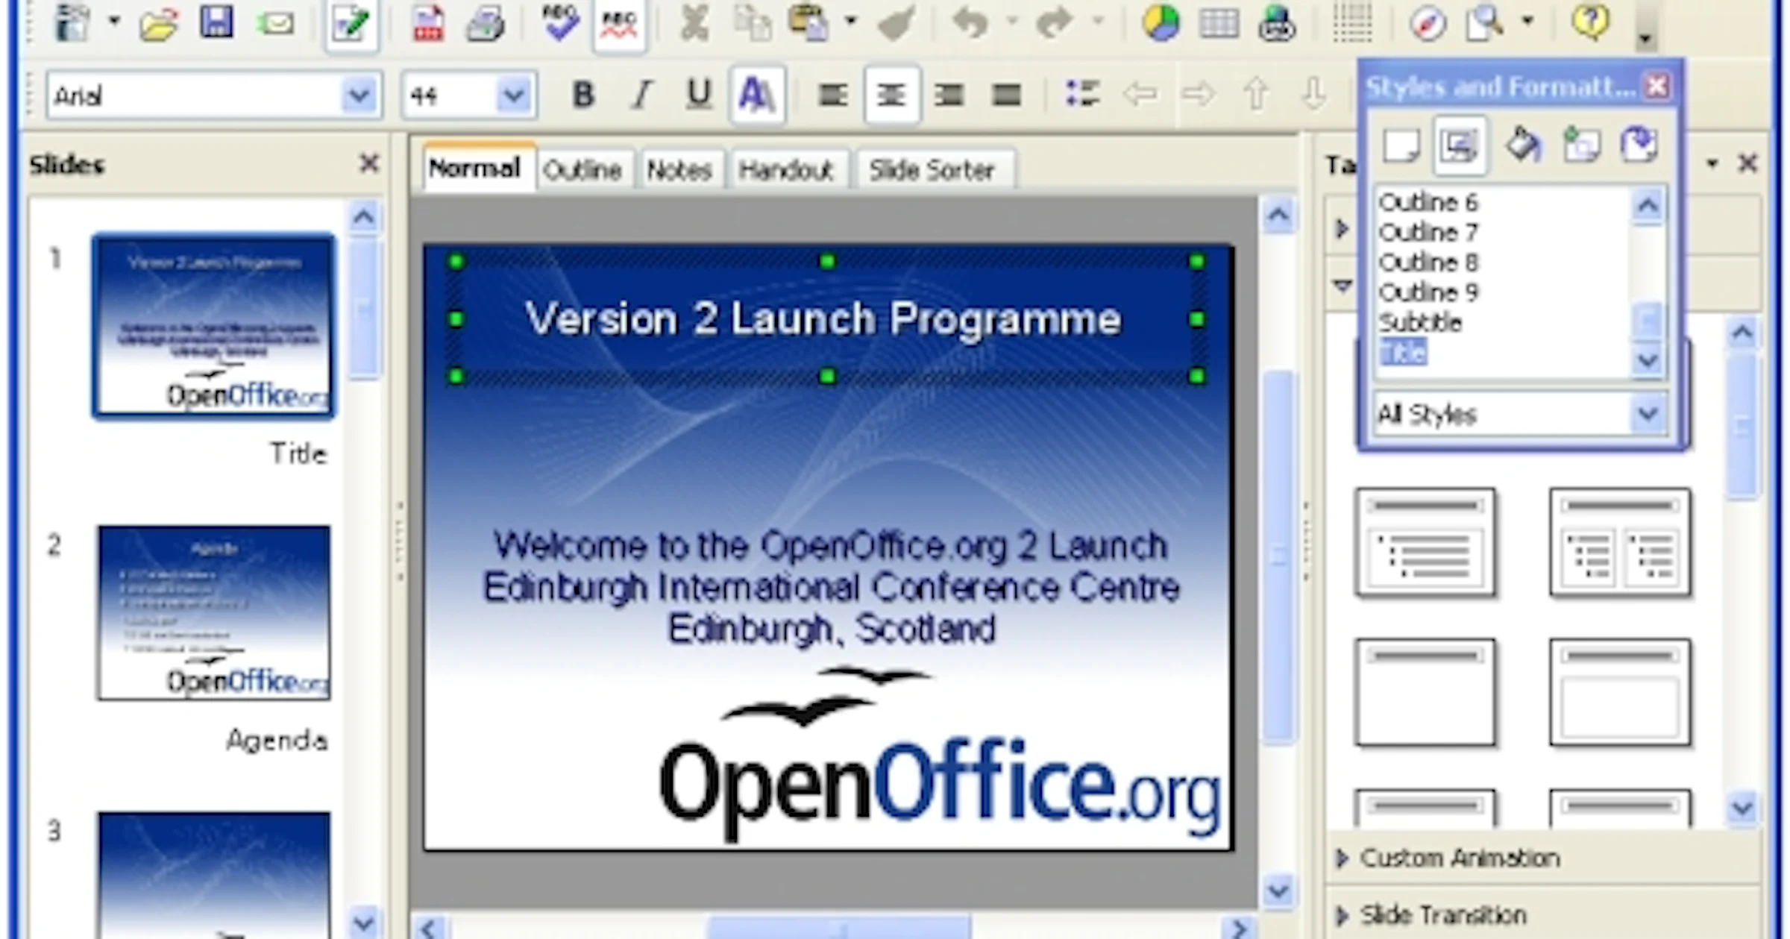Image resolution: width=1790 pixels, height=939 pixels.
Task: Center the text alignment
Action: click(x=891, y=95)
